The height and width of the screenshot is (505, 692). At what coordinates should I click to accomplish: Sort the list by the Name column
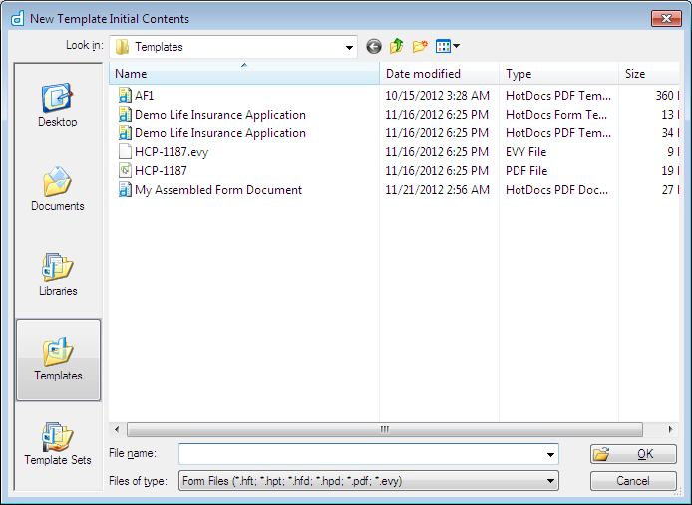point(244,74)
